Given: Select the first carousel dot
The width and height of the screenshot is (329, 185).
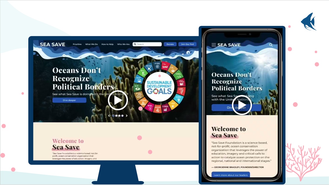Looking at the screenshot, I should click(113, 116).
